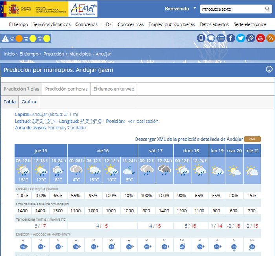Open the El tiempo menu
Viewport: 275px width, 256px height.
[x=18, y=24]
